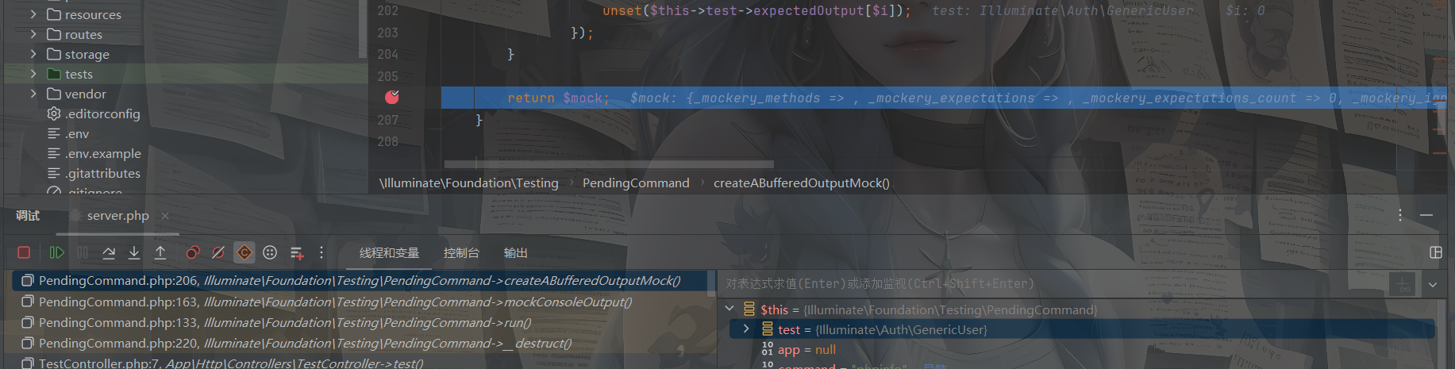The width and height of the screenshot is (1455, 369).
Task: Click the evaluate expression input field
Action: tap(1048, 283)
